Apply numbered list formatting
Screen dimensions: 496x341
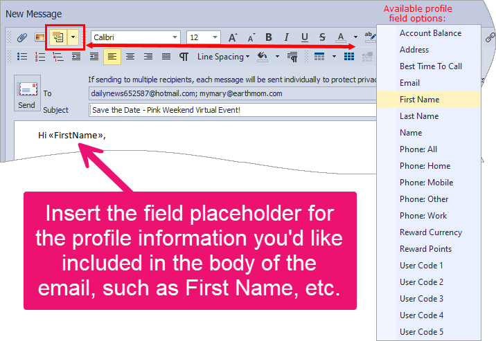click(x=40, y=57)
